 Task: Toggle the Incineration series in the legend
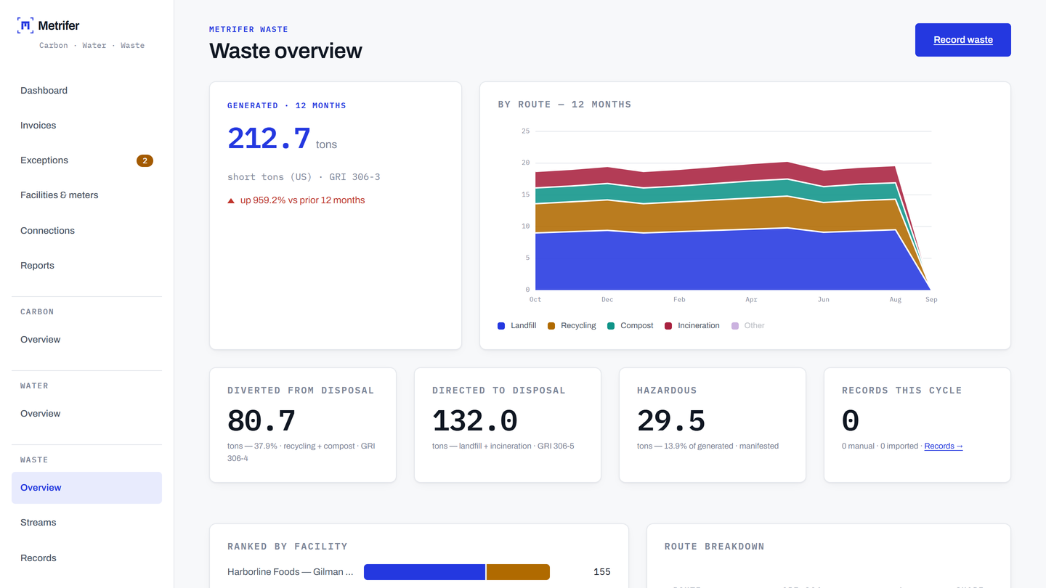(x=692, y=326)
